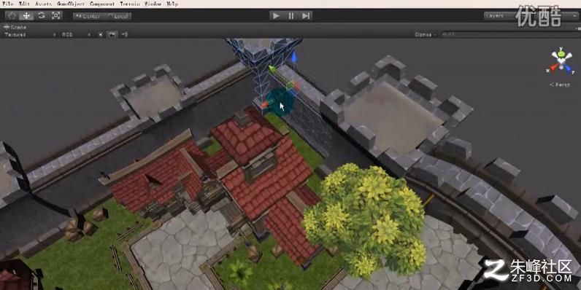Select the Move tool in toolbar
581x290 pixels.
click(26, 15)
